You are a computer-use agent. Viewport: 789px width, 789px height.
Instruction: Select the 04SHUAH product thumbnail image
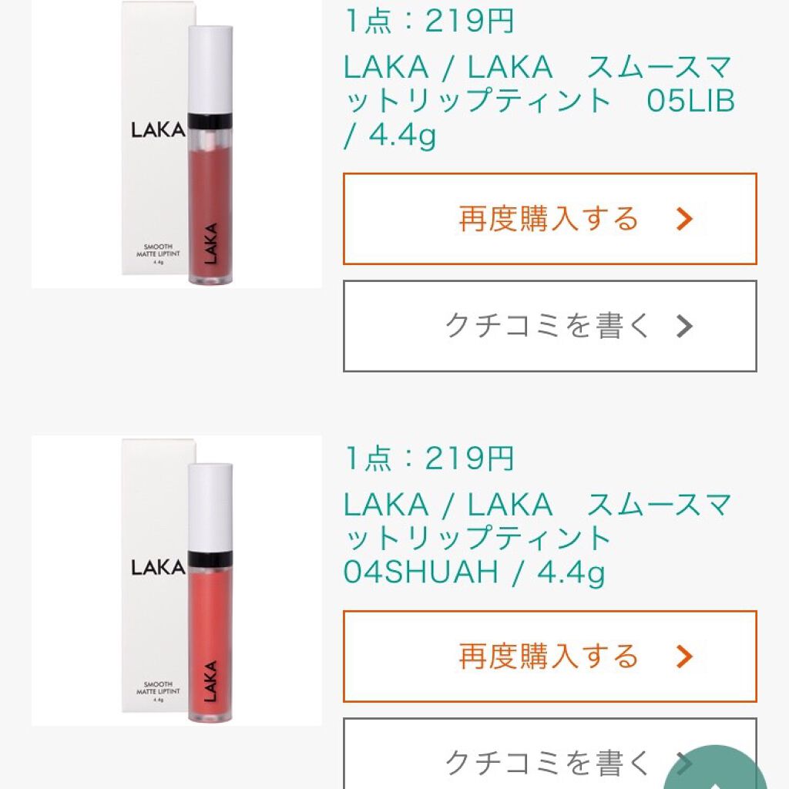tap(176, 580)
